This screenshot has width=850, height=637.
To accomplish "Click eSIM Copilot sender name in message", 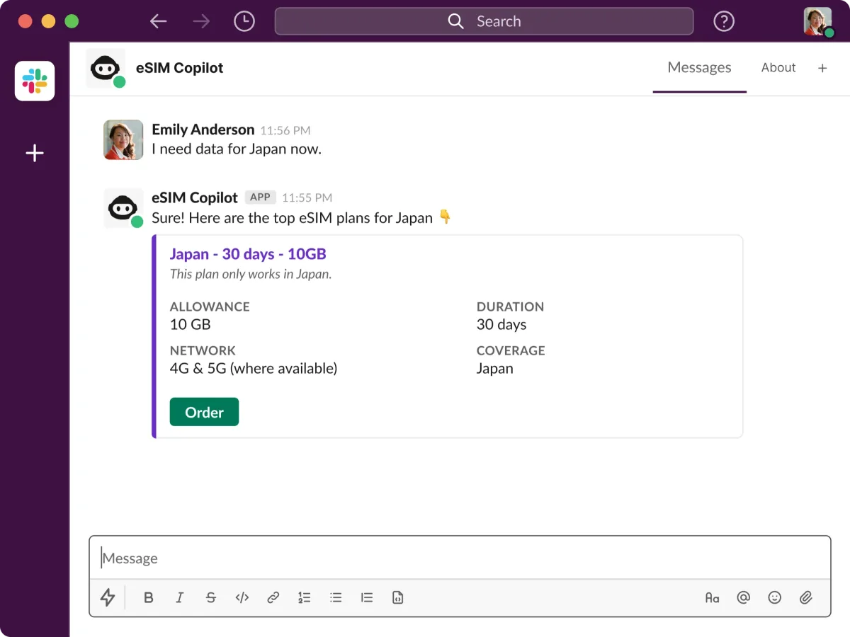I will 195,197.
